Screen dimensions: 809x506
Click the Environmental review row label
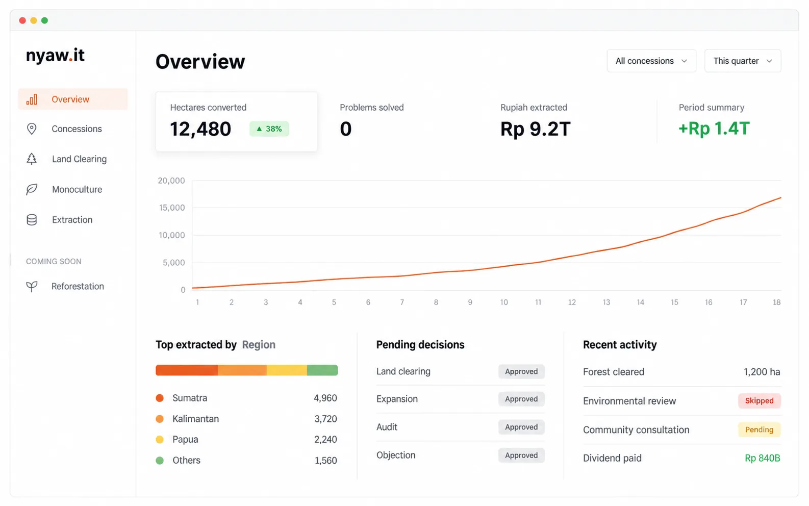[x=629, y=401]
